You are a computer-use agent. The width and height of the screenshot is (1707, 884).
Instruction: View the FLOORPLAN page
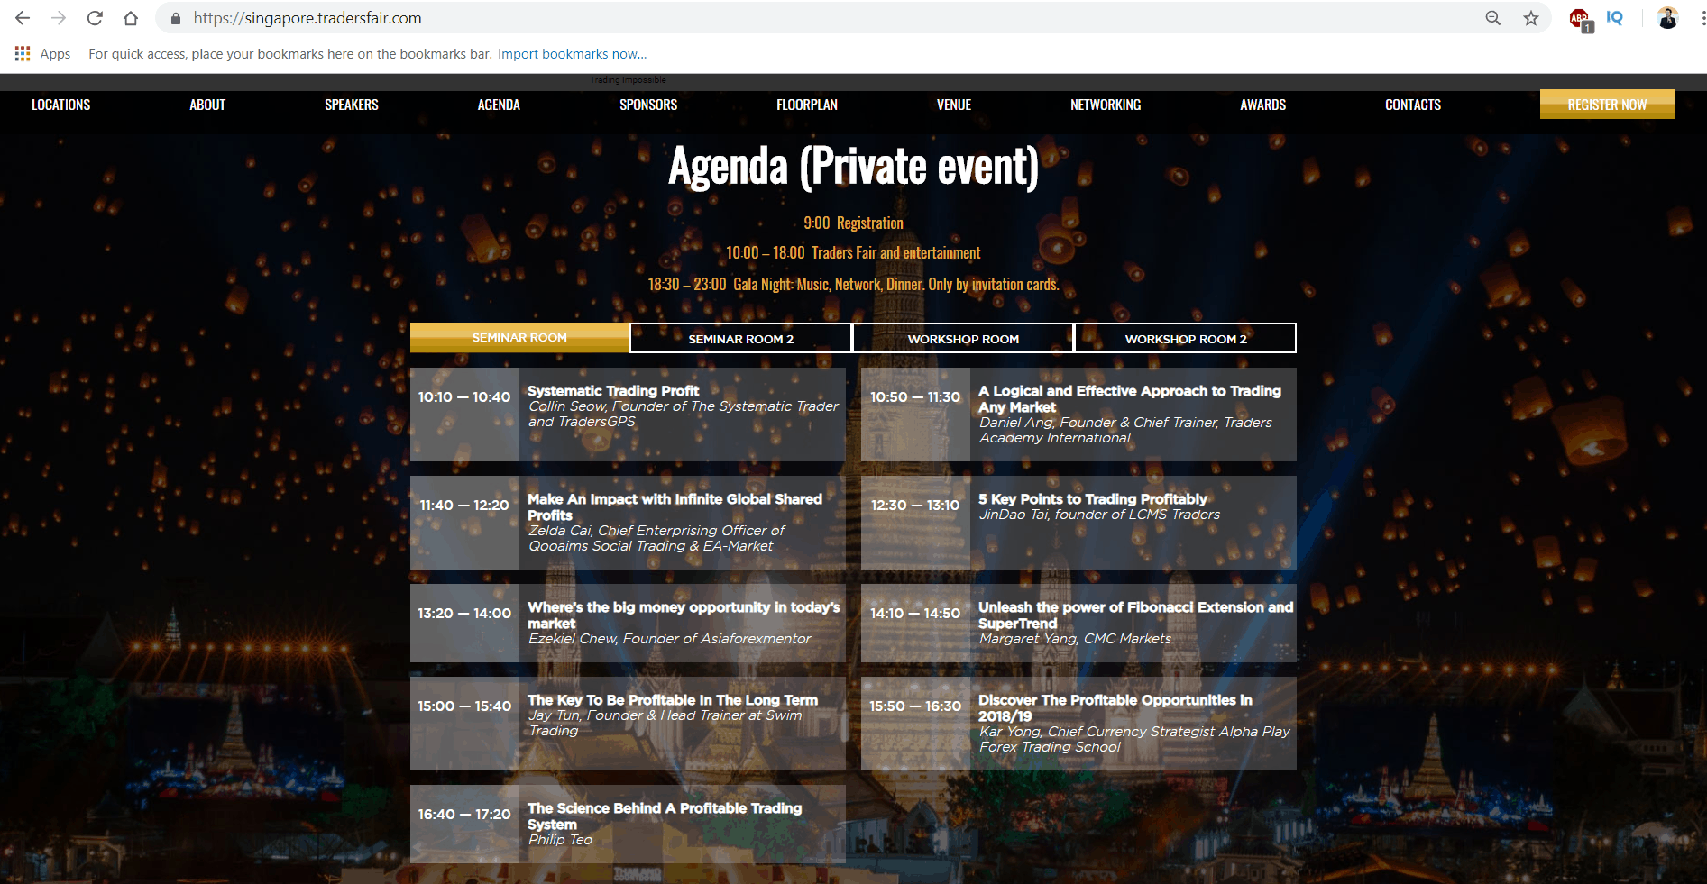click(807, 105)
